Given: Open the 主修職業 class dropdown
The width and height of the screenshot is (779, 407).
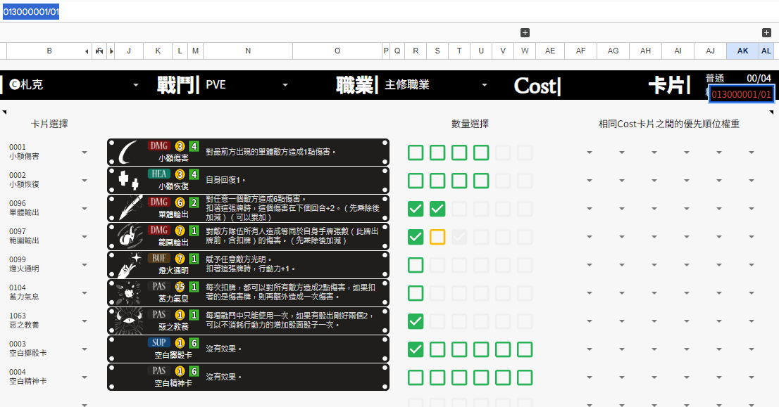Looking at the screenshot, I should (x=485, y=85).
